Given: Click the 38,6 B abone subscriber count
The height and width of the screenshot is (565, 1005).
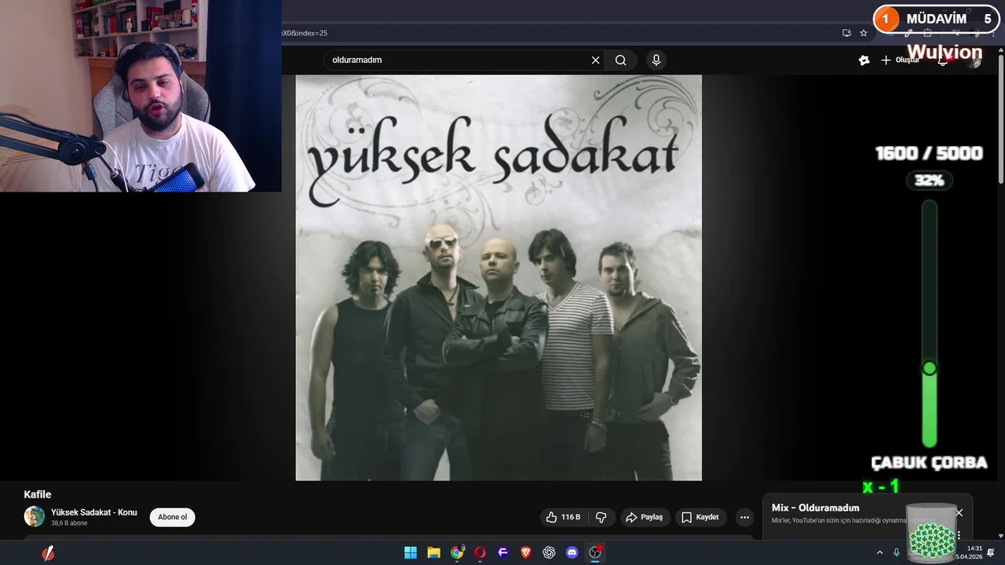Looking at the screenshot, I should pos(69,523).
